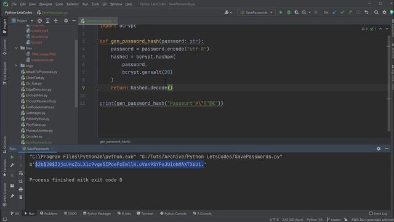Select SavePasswords tab in Run panel
Image resolution: width=394 pixels, height=222 pixels.
tap(38, 149)
